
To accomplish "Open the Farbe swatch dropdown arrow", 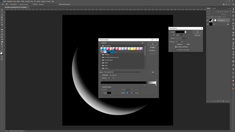I will 112,93.
